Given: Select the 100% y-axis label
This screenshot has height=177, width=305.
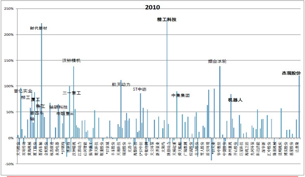Looking at the screenshot, I should tap(9, 86).
